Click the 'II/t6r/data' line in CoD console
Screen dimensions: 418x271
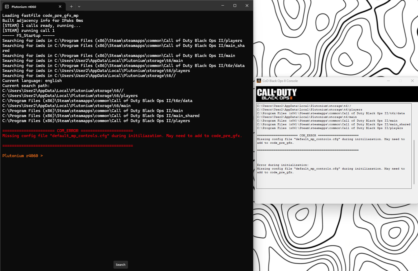point(331,113)
